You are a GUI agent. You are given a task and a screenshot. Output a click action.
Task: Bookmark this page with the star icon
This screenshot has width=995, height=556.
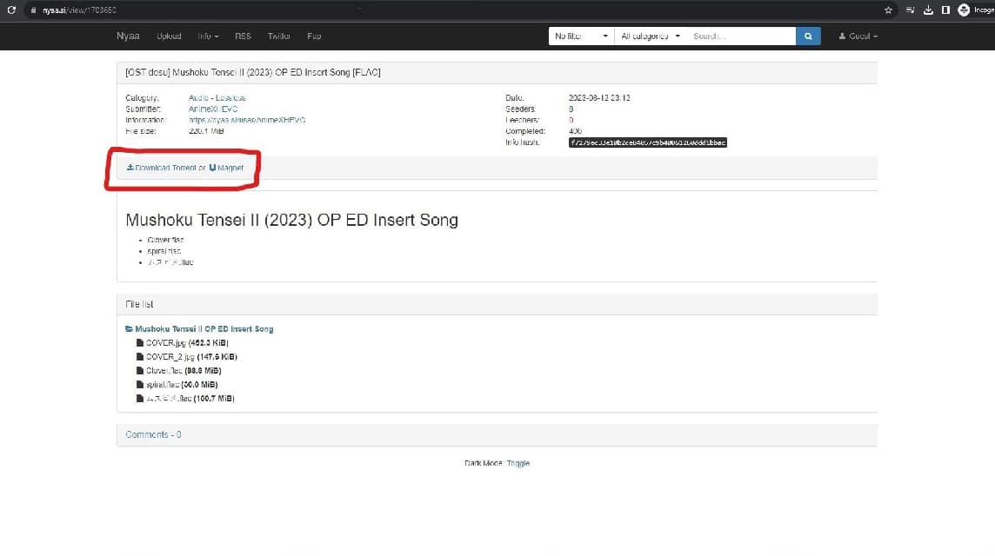(888, 10)
